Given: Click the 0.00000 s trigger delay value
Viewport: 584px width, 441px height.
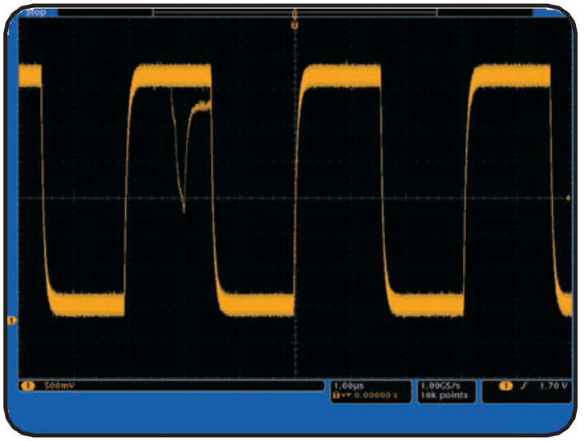Looking at the screenshot, I should click(x=375, y=395).
